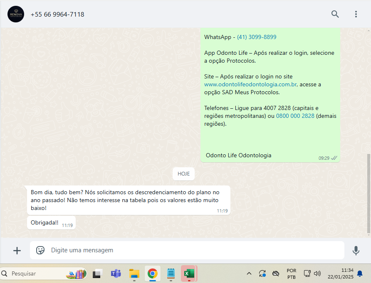This screenshot has width=371, height=283.
Task: Switch the POR PTB input language
Action: [x=292, y=274]
